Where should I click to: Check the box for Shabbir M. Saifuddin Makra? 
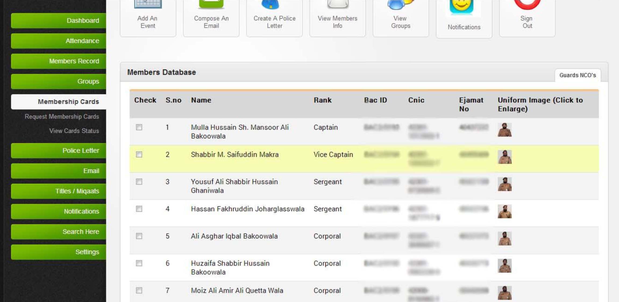(139, 154)
